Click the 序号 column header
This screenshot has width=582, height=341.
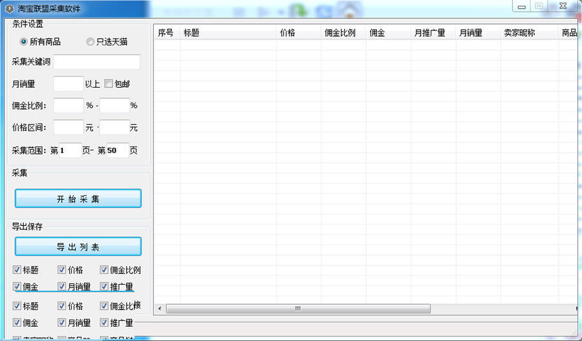(167, 33)
